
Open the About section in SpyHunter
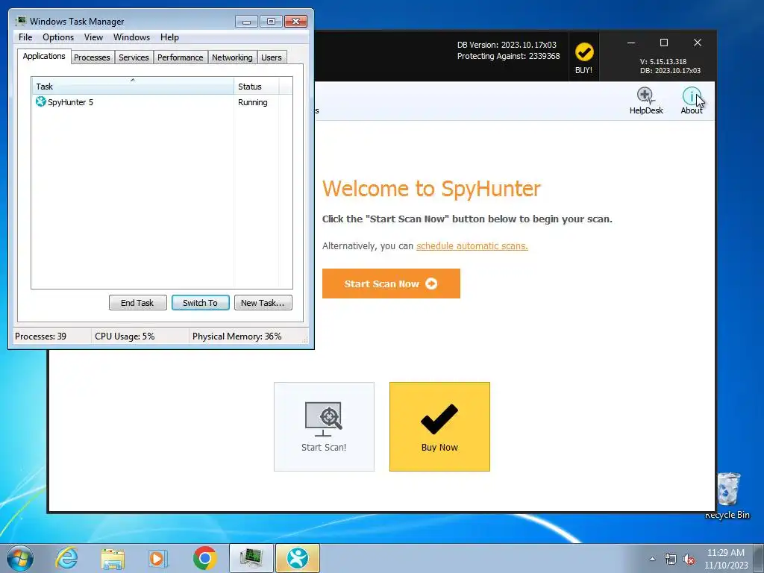tap(692, 101)
